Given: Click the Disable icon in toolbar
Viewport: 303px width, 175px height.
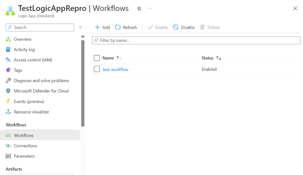Looking at the screenshot, I should 176,27.
